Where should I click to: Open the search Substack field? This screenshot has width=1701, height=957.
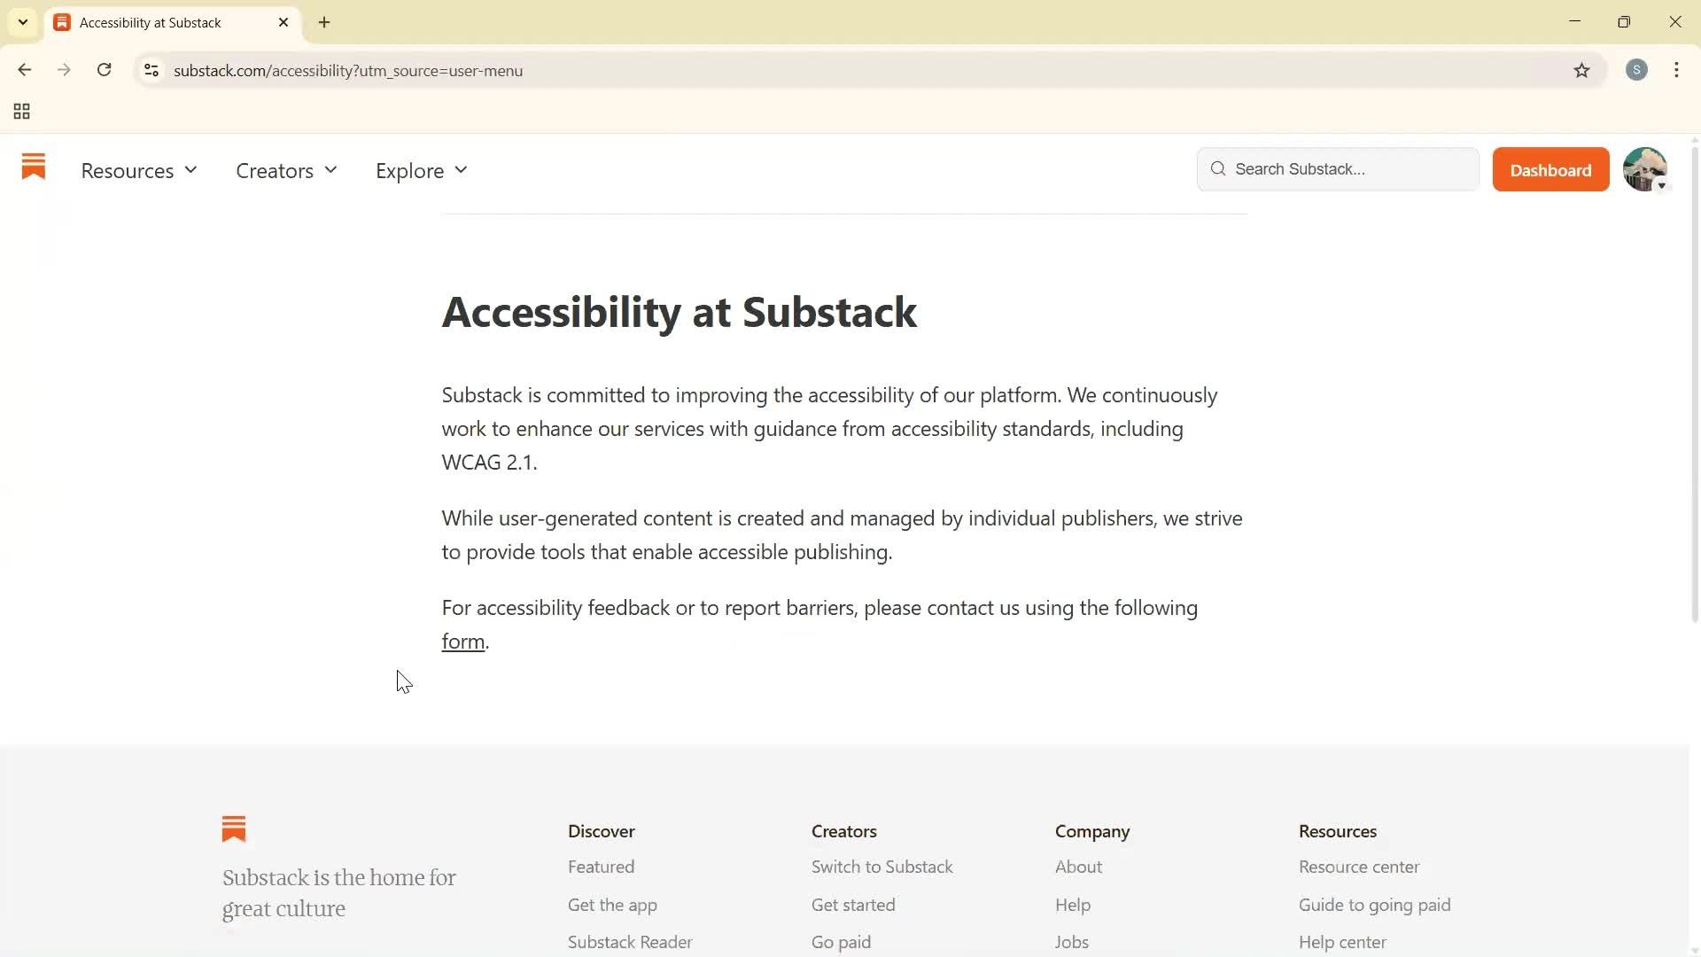1336,169
